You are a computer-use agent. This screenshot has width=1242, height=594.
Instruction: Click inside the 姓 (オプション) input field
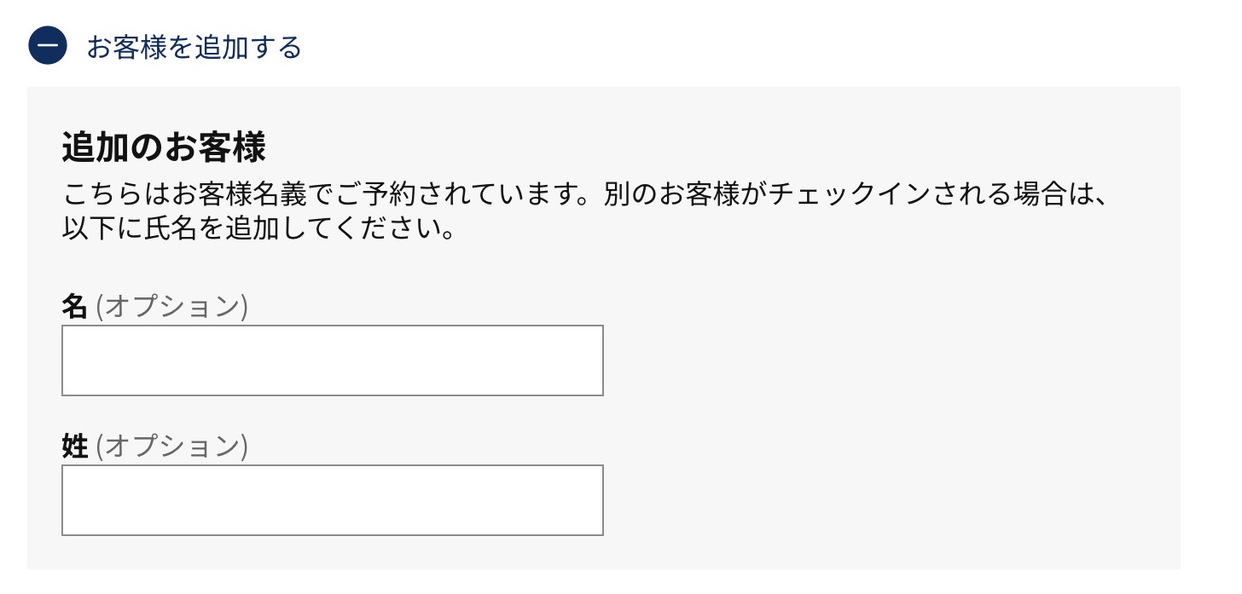click(x=332, y=499)
